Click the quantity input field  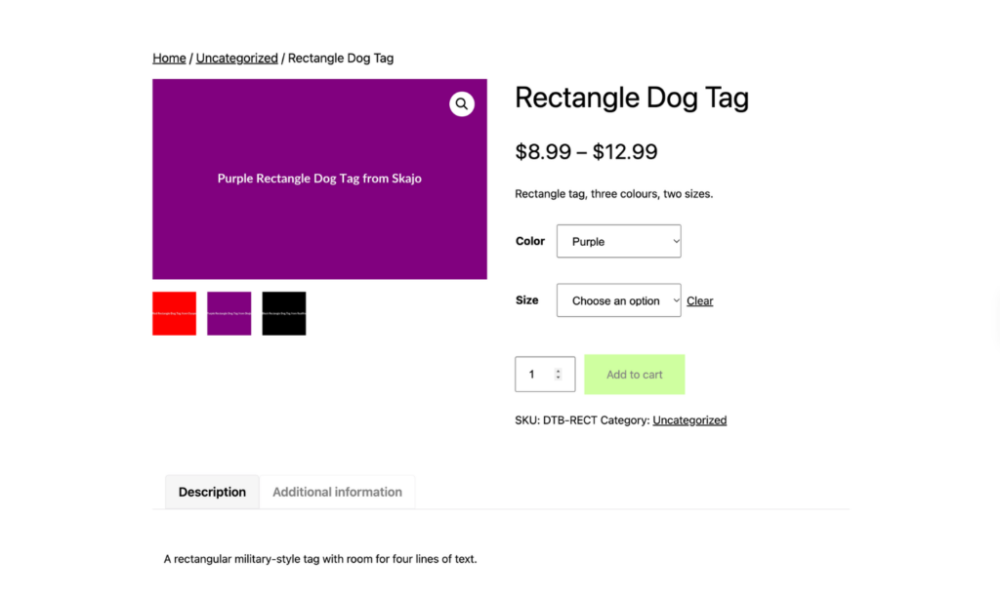point(545,374)
